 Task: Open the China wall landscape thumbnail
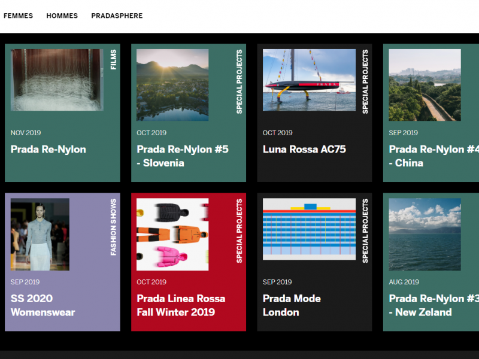point(425,85)
